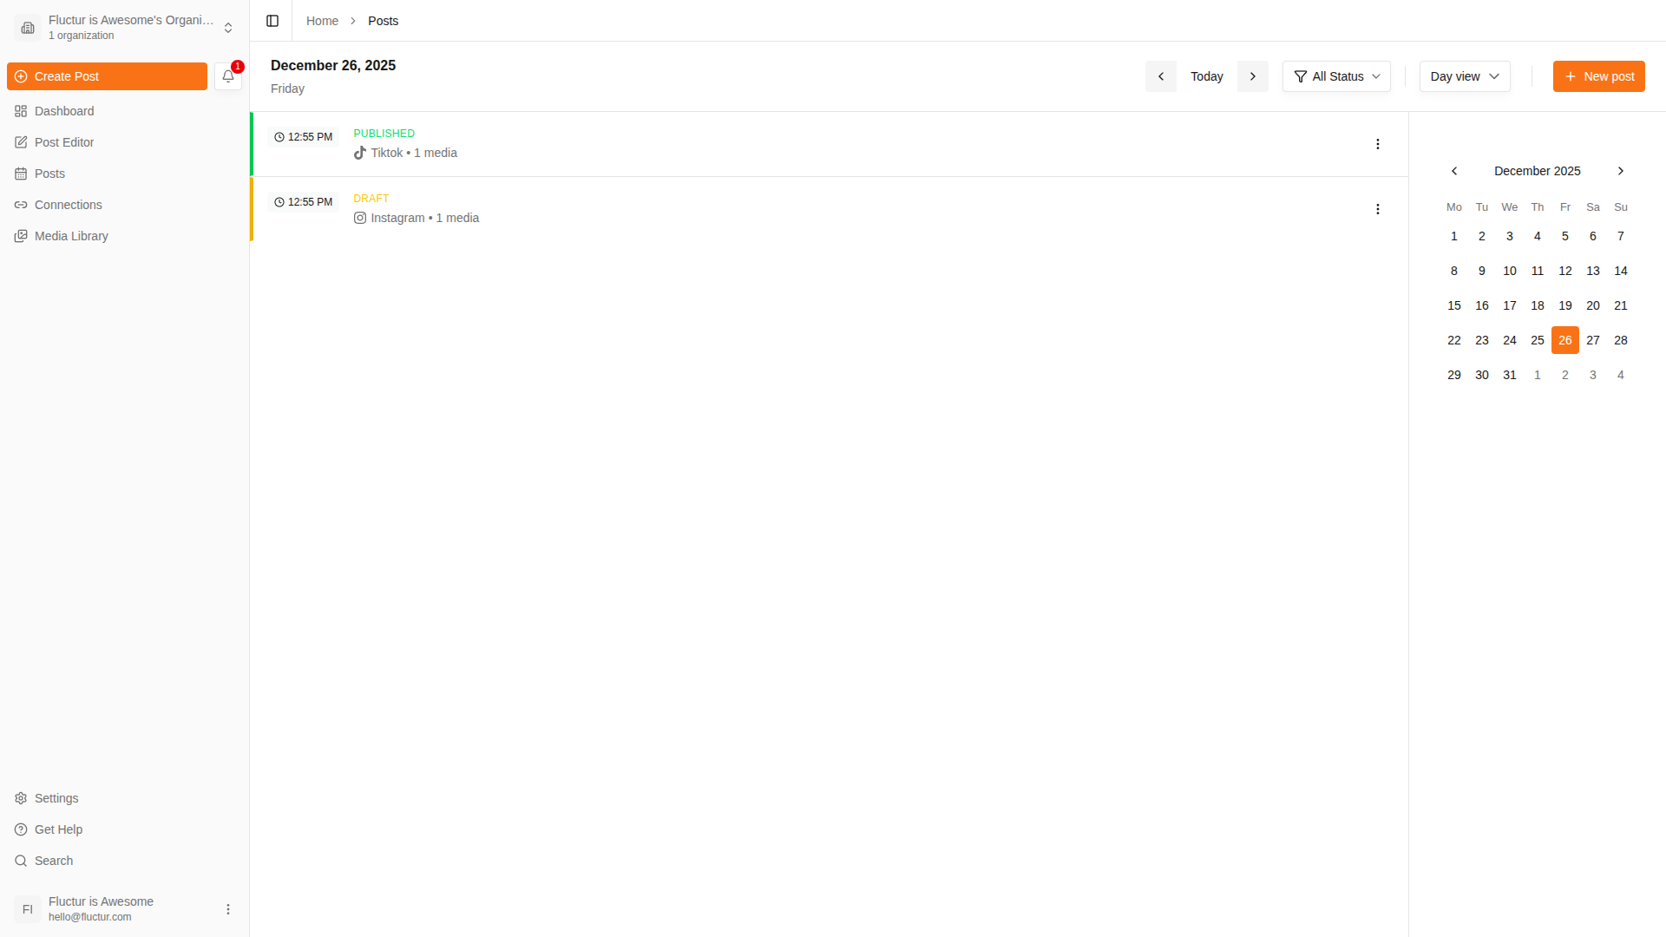The width and height of the screenshot is (1666, 937).
Task: Click the notification bell icon
Action: [x=227, y=76]
